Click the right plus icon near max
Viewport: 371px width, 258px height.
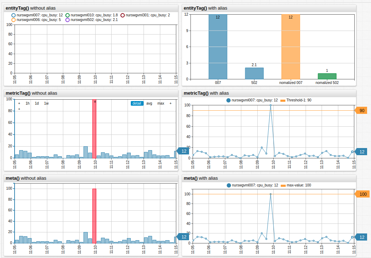coord(170,103)
